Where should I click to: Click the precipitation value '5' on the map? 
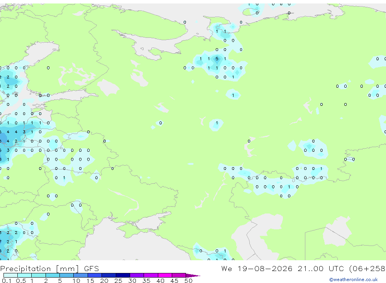[217, 59]
